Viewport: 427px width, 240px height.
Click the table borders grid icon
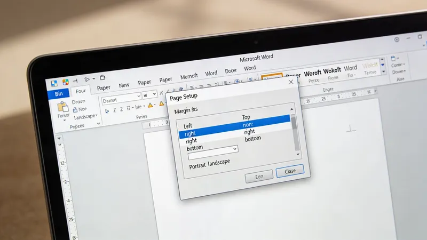(238, 82)
